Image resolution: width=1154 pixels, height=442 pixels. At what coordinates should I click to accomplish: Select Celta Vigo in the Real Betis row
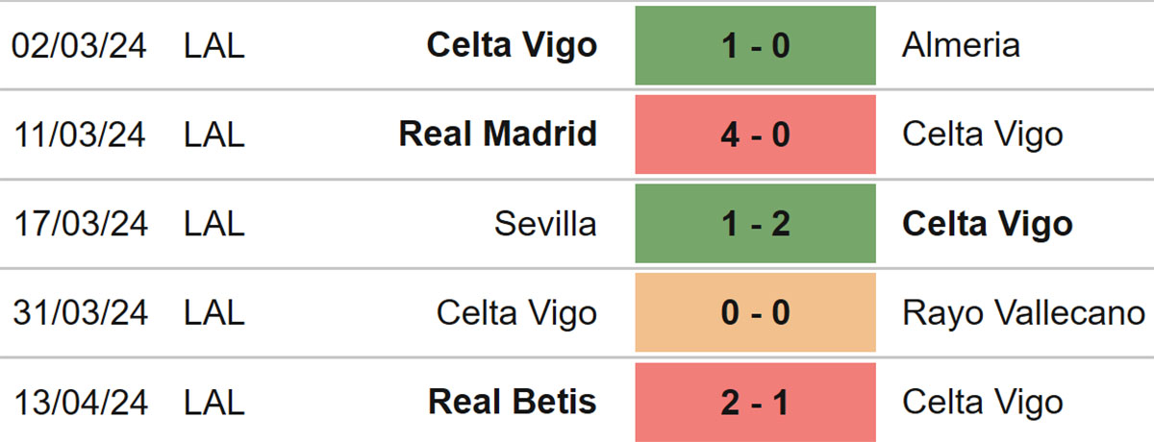[983, 402]
